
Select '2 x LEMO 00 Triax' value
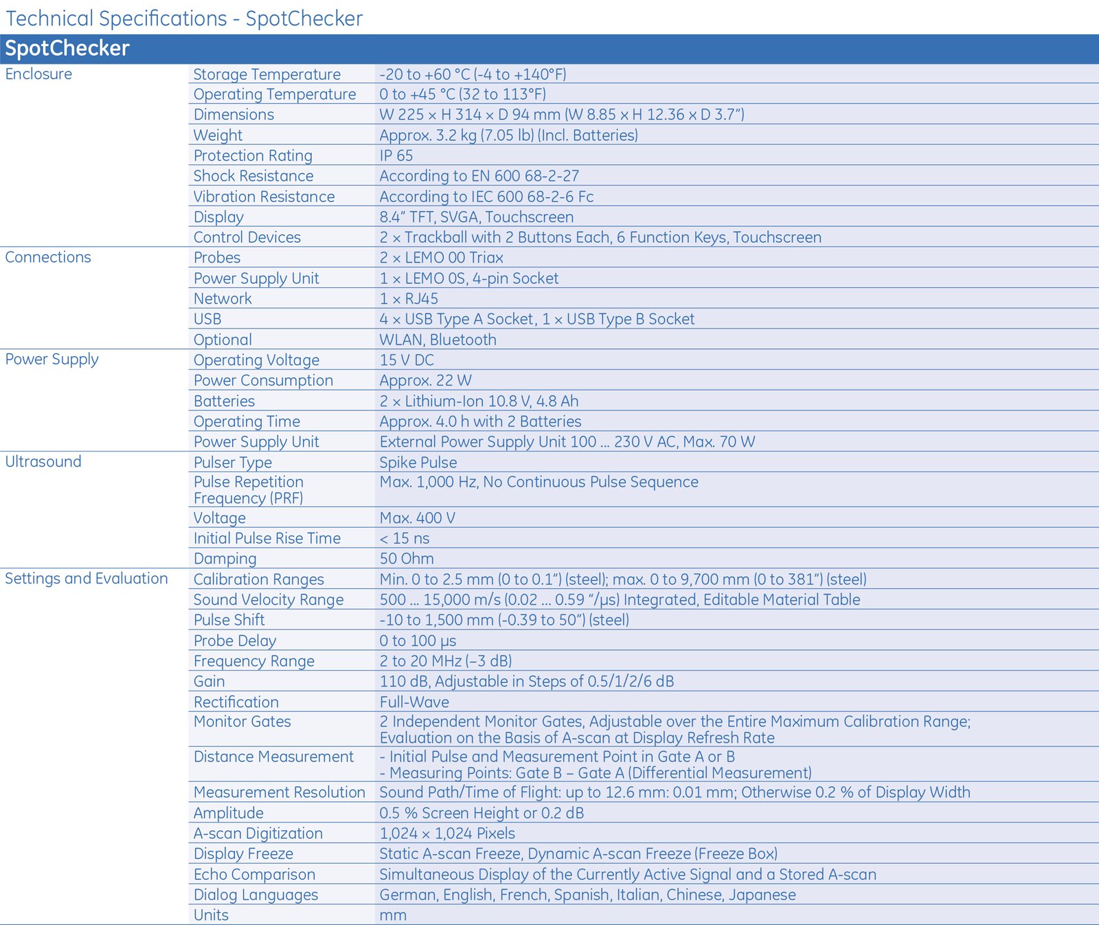(442, 258)
